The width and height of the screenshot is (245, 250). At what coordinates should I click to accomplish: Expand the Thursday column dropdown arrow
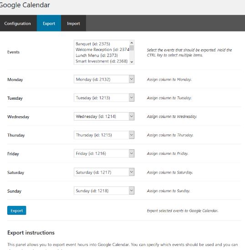point(132,135)
